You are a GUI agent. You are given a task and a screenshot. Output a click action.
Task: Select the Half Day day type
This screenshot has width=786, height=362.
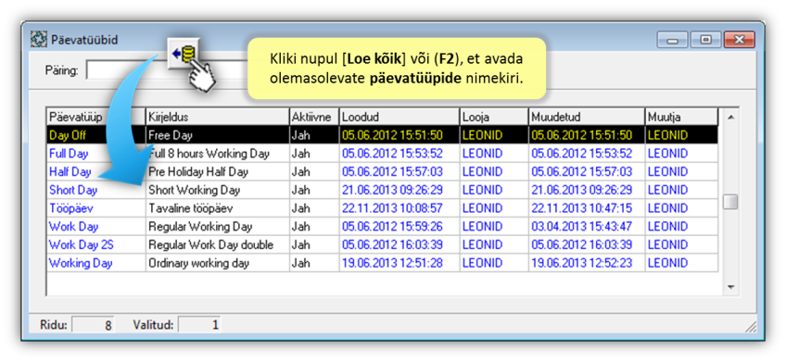[x=70, y=171]
